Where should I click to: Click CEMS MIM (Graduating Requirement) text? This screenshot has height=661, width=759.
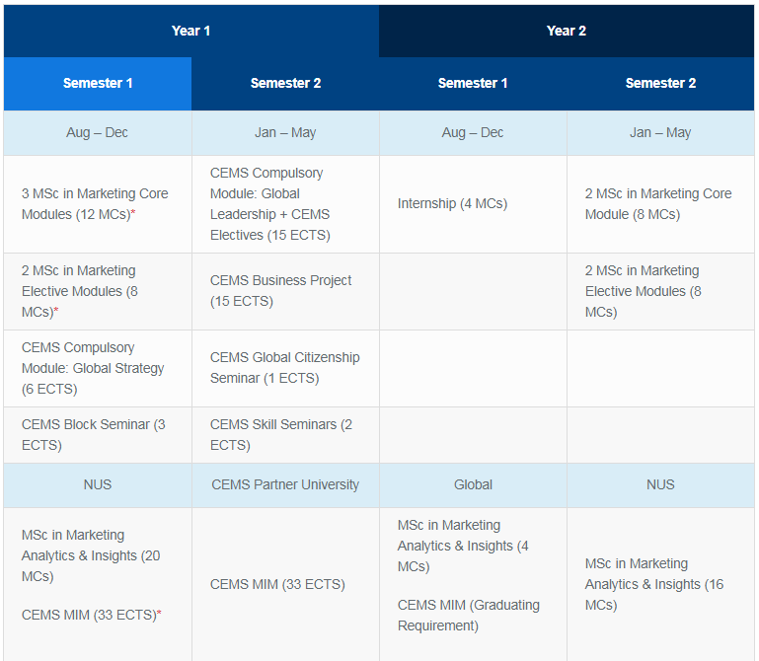click(469, 616)
